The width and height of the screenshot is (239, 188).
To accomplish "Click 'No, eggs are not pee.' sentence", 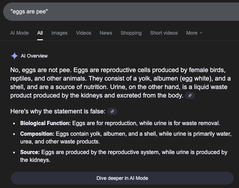I will pos(41,70).
